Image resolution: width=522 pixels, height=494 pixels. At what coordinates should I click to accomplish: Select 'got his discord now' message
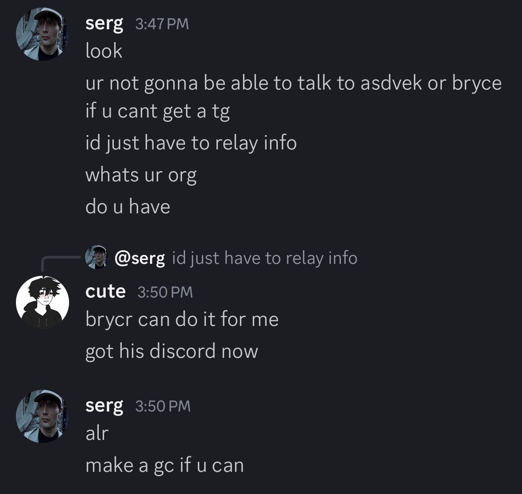pyautogui.click(x=172, y=351)
